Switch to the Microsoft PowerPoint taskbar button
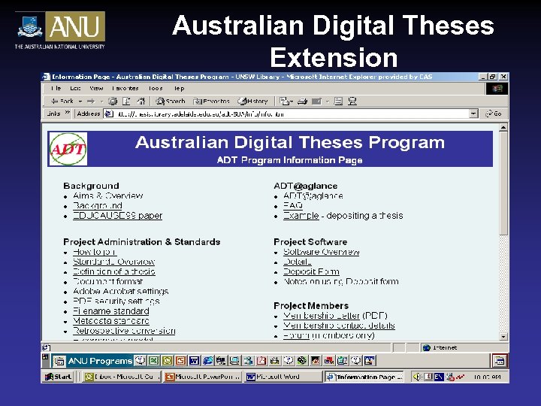 click(x=203, y=377)
